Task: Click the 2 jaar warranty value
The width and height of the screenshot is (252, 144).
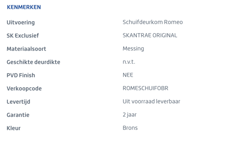Action: 129,115
